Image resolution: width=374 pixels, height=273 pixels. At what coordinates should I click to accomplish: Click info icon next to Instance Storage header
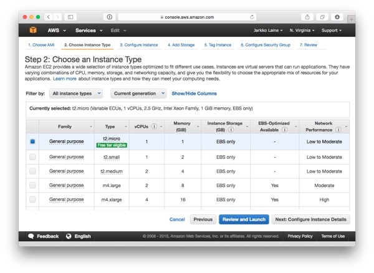[231, 130]
